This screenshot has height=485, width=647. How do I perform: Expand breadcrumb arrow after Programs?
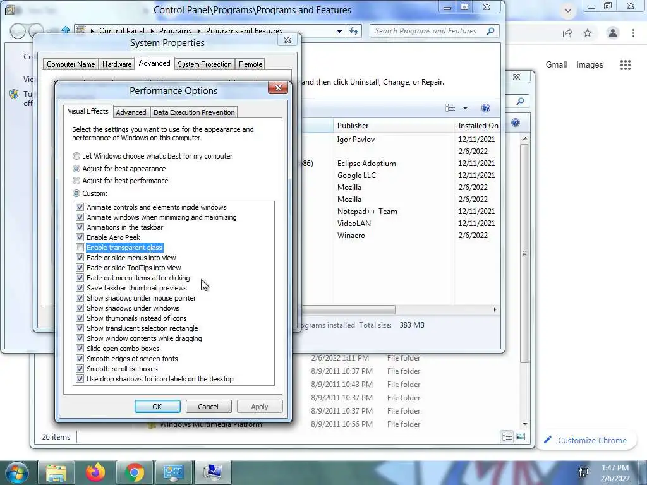click(198, 32)
